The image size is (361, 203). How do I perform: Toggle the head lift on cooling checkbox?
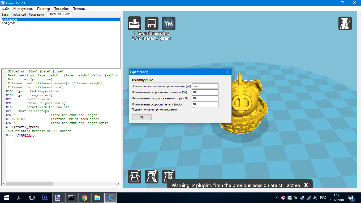194,109
